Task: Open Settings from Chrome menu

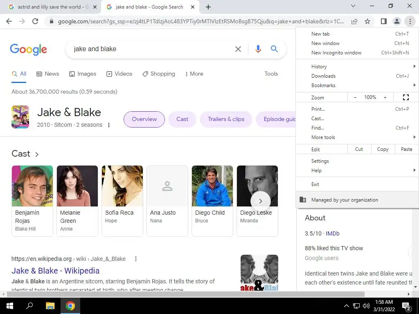Action: pos(357,161)
